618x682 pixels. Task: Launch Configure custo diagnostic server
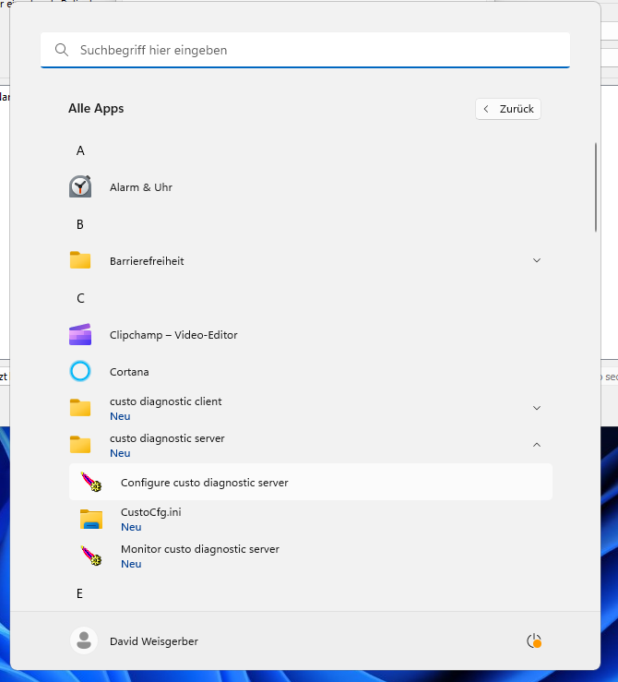(311, 482)
